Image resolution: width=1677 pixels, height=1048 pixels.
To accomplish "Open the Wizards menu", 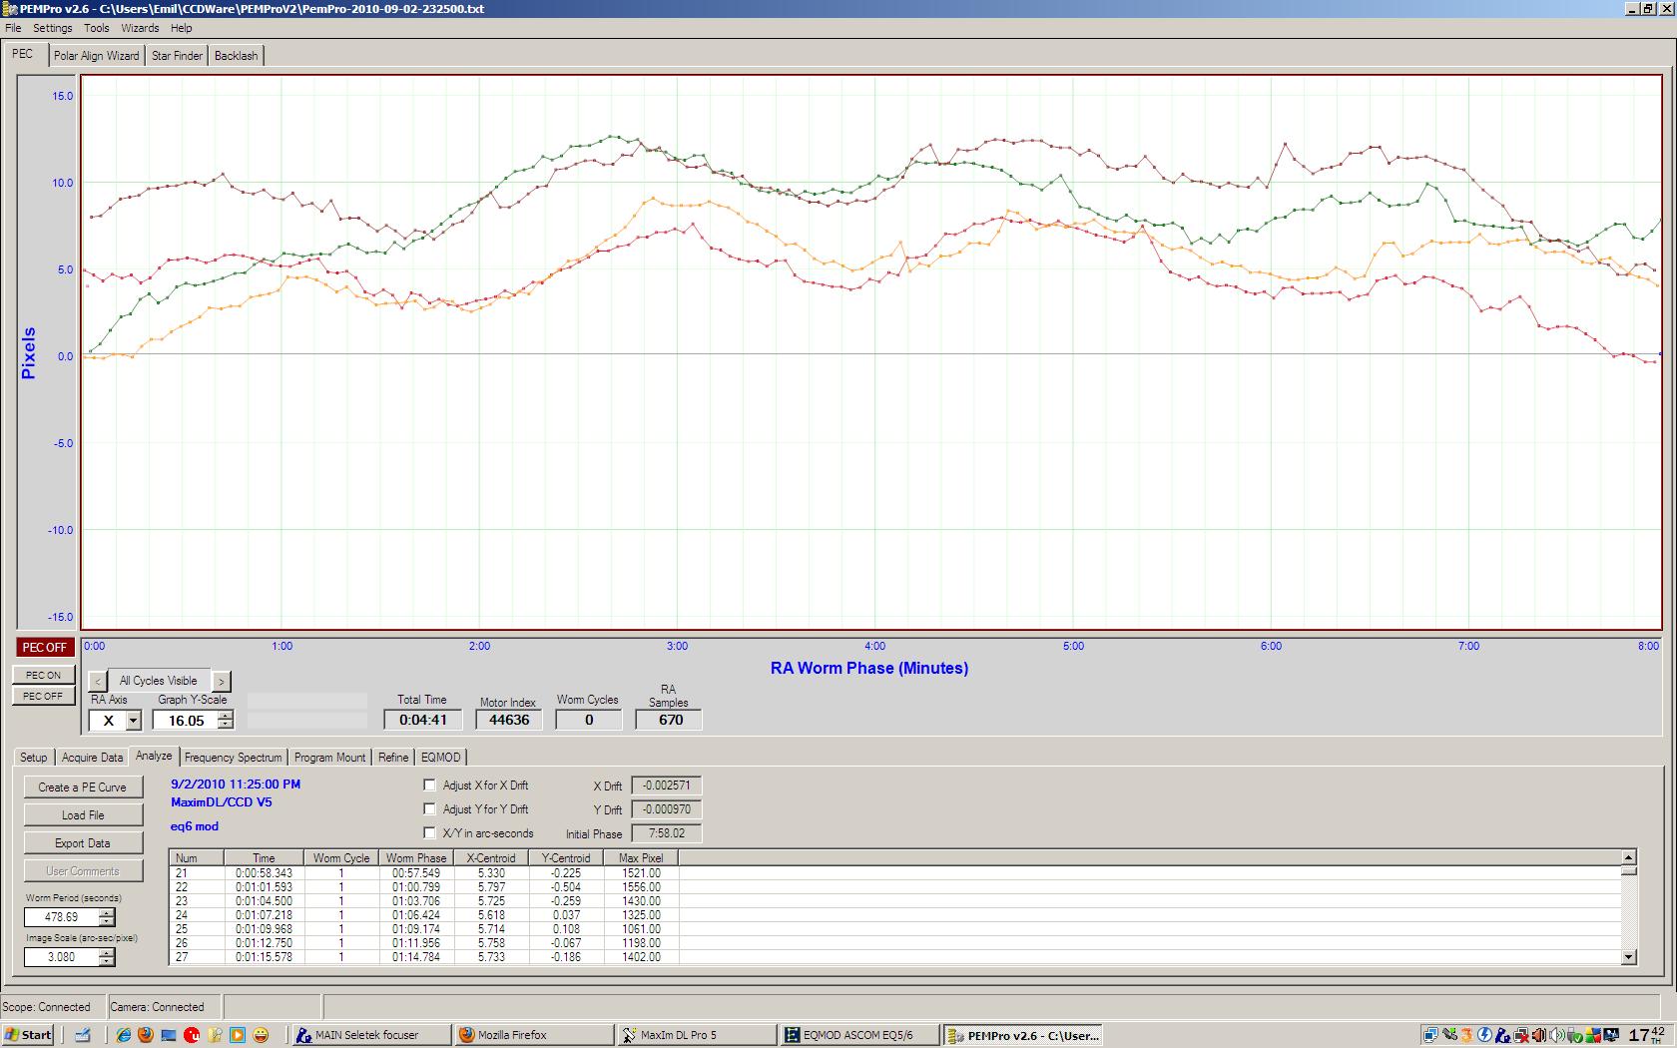I will tap(140, 28).
